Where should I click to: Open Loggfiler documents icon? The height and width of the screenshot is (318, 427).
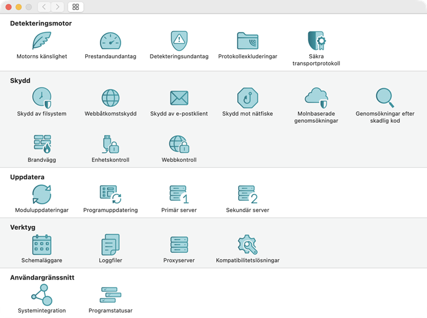tap(110, 244)
